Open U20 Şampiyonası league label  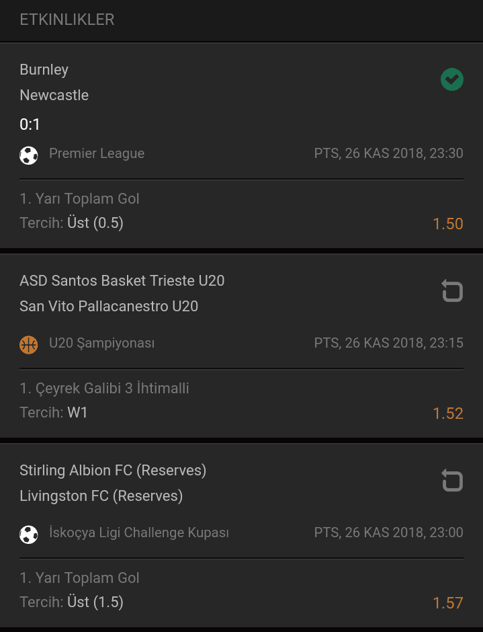[101, 343]
